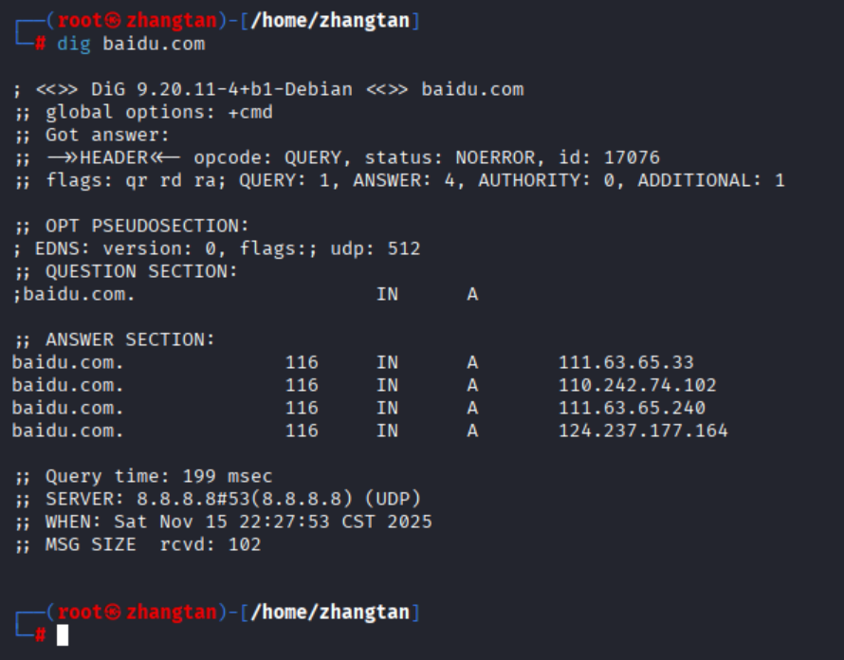Click the 'QUESTION SECTION' heading

point(141,271)
